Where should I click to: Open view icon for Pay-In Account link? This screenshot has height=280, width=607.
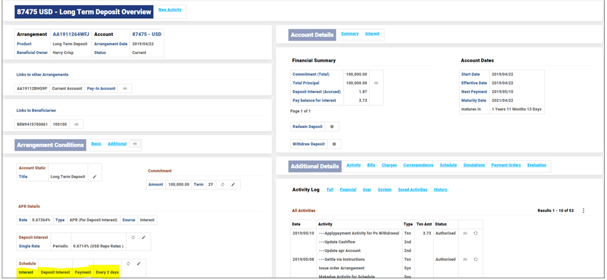click(x=124, y=89)
